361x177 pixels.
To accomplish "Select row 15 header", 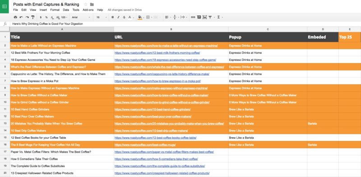I will [x=5, y=138].
